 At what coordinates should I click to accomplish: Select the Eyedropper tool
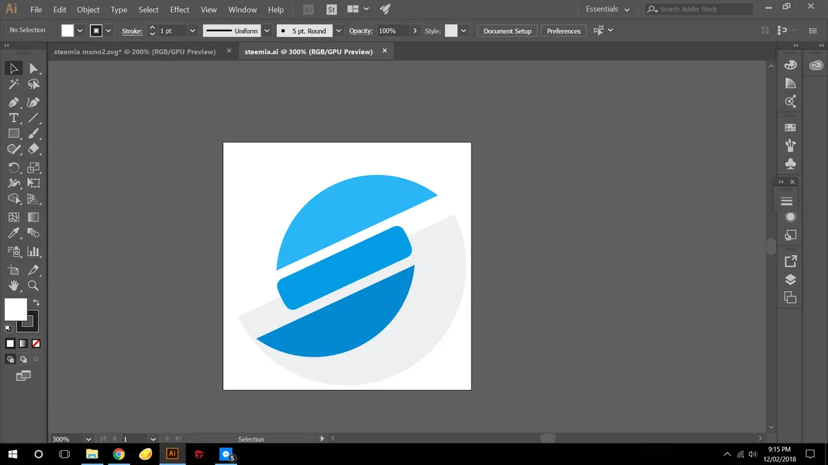14,233
